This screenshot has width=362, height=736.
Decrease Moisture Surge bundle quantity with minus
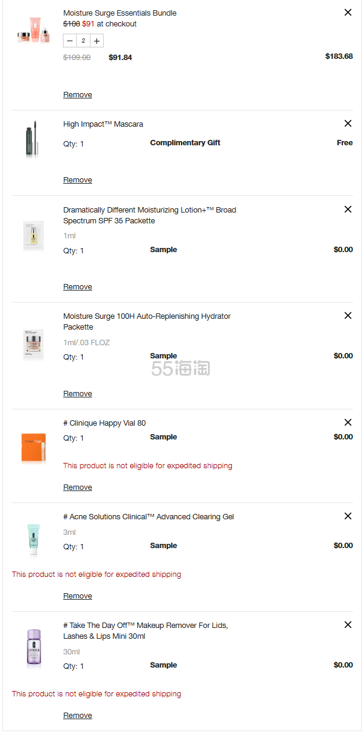[70, 41]
